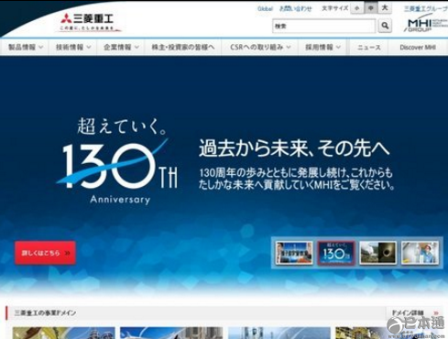Click the 130th Anniversary banner logo
This screenshot has width=448, height=339.
point(117,161)
